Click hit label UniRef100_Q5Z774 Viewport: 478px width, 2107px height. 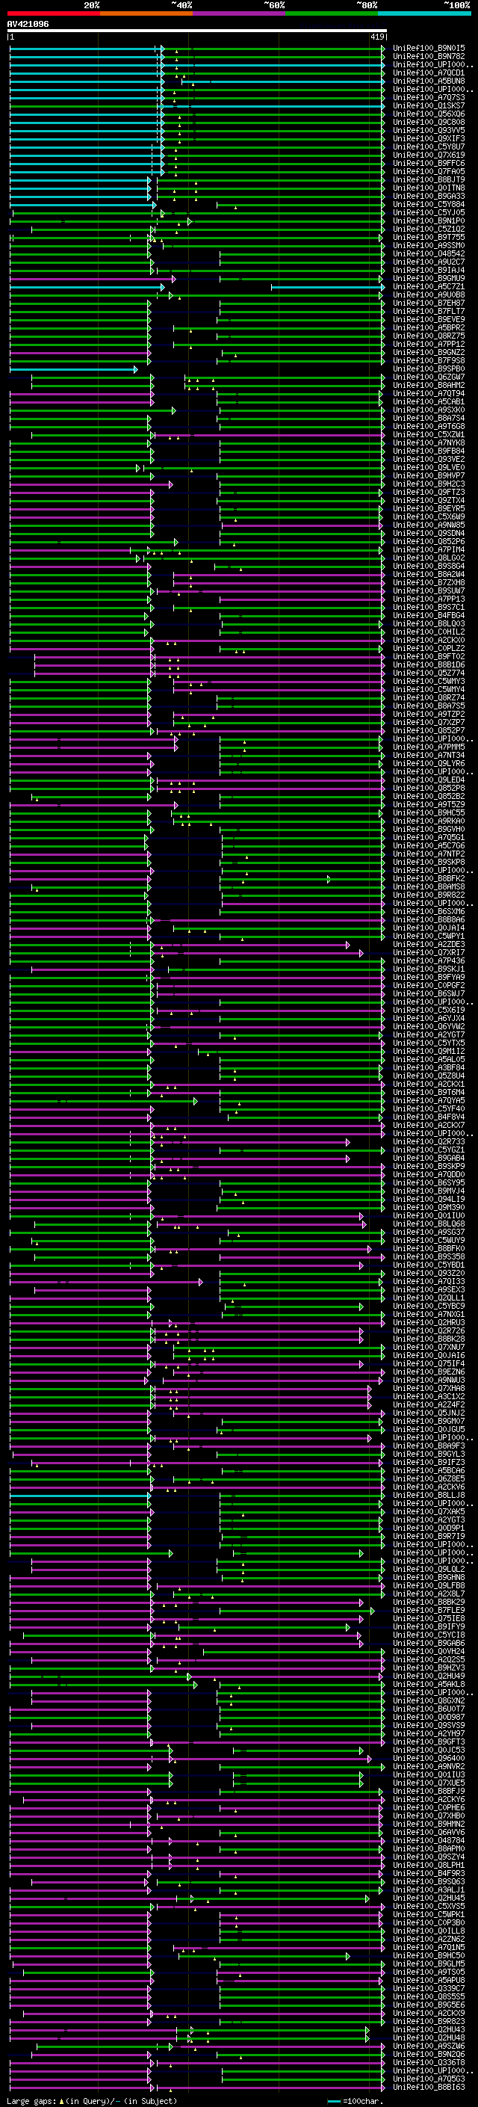pyautogui.click(x=429, y=673)
